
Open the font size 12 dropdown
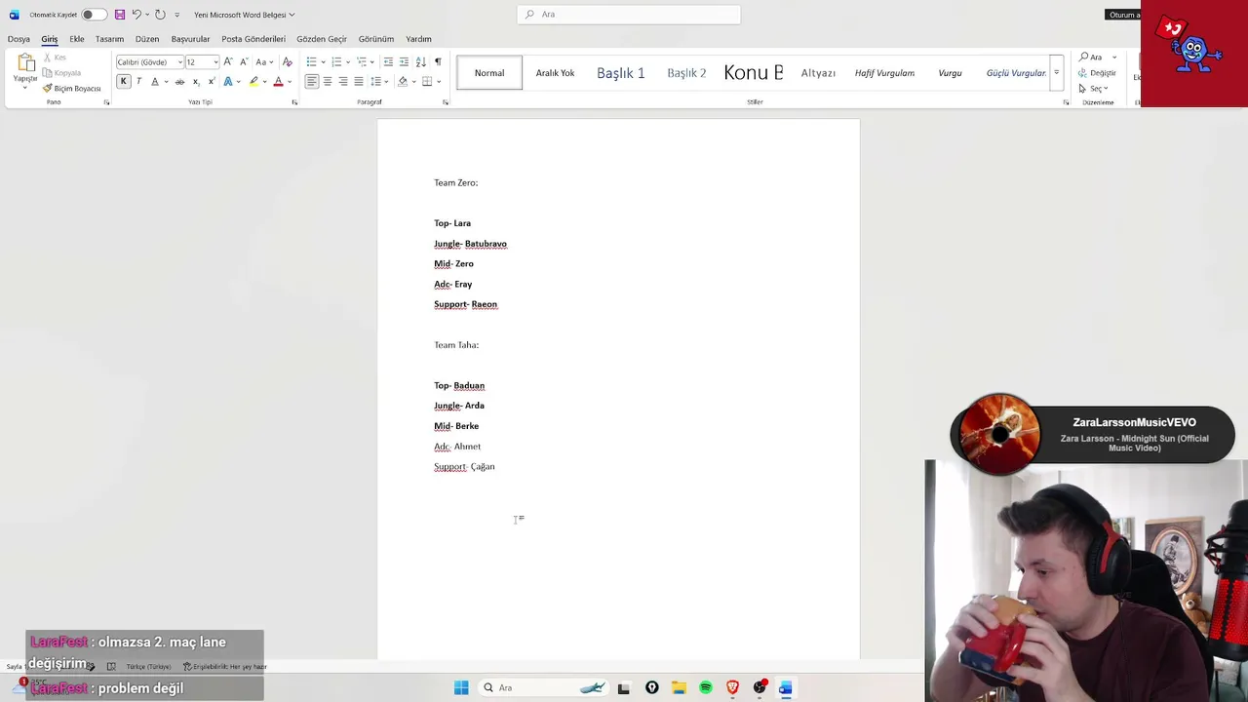click(215, 62)
